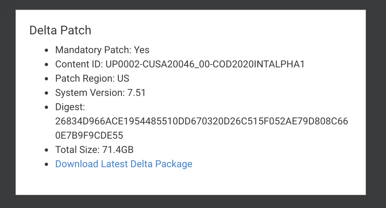Select the 71.4GB size value
Screen dimensions: 386x208
(x=118, y=150)
